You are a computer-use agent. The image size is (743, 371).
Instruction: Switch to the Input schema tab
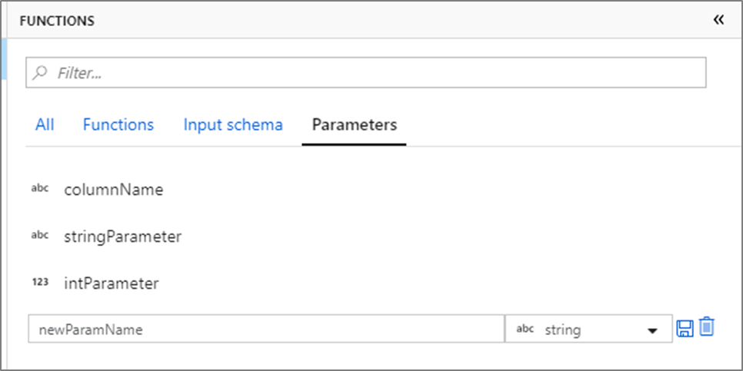[233, 125]
